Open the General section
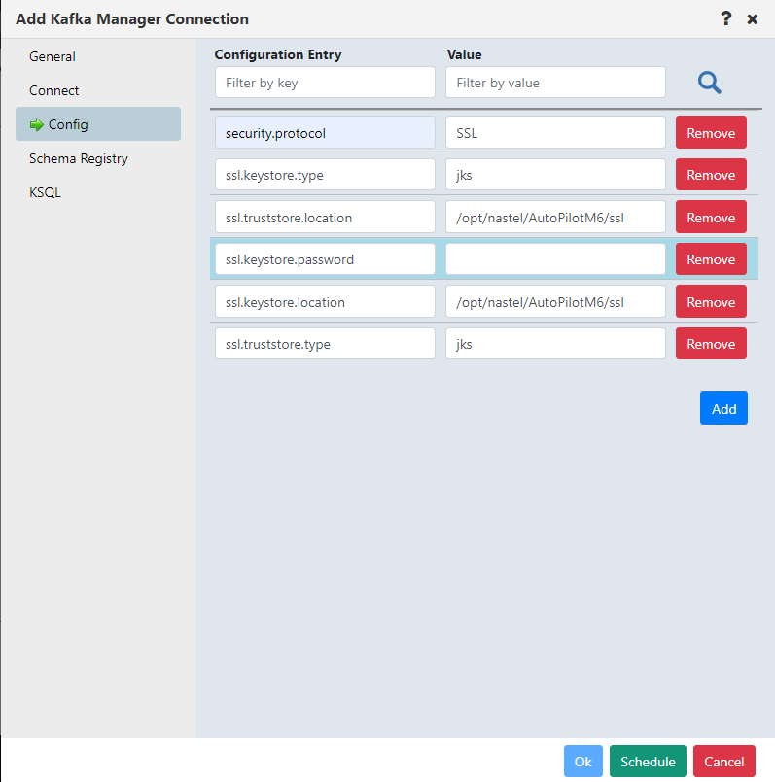This screenshot has height=782, width=775. pos(53,56)
